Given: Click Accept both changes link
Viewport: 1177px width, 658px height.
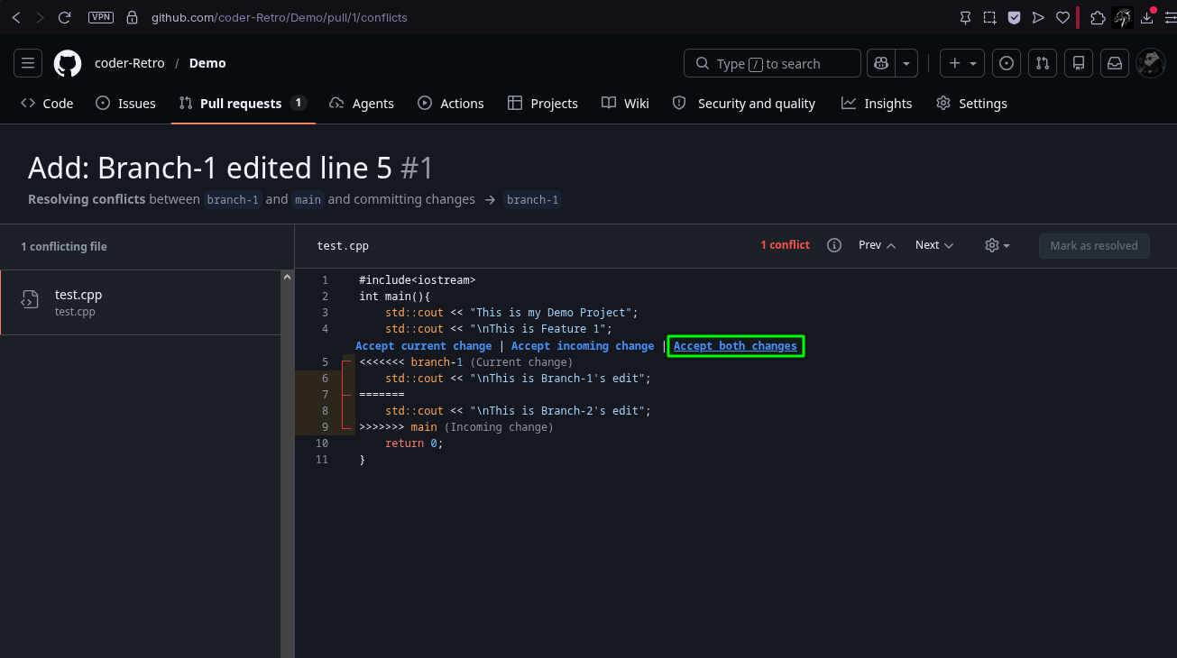Looking at the screenshot, I should click(x=735, y=346).
